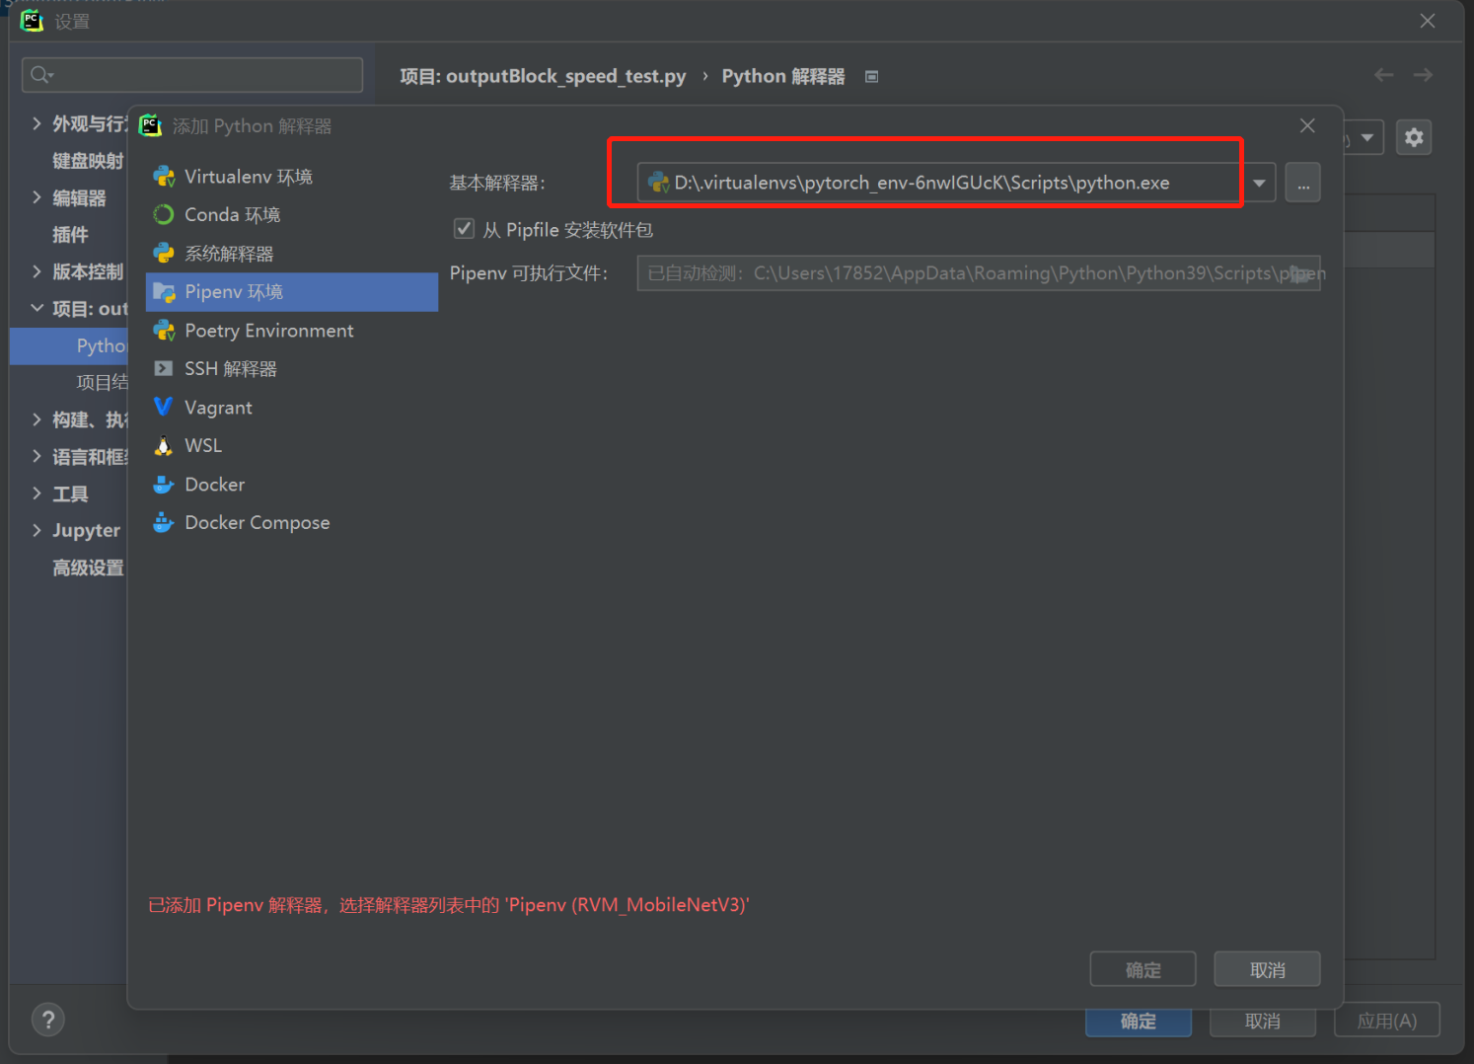
Task: Expand Jupyter settings section
Action: (37, 530)
